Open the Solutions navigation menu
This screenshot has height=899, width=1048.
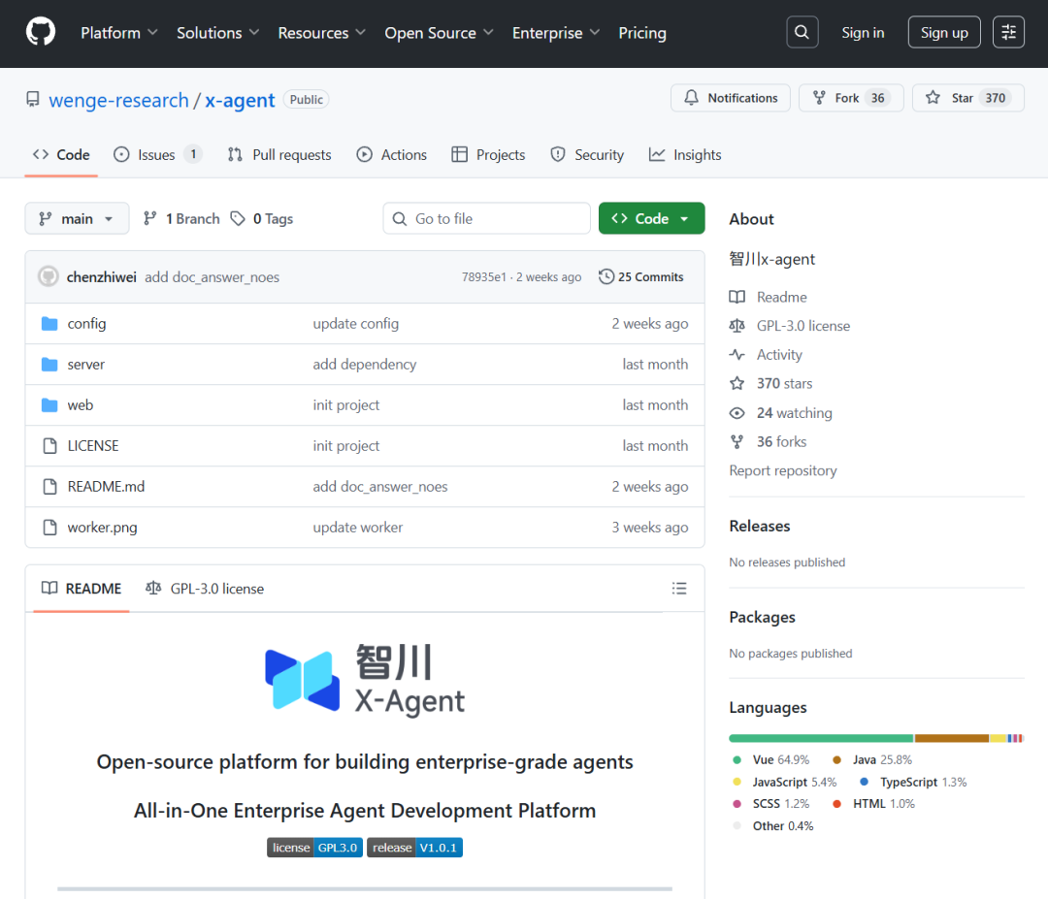(x=217, y=33)
